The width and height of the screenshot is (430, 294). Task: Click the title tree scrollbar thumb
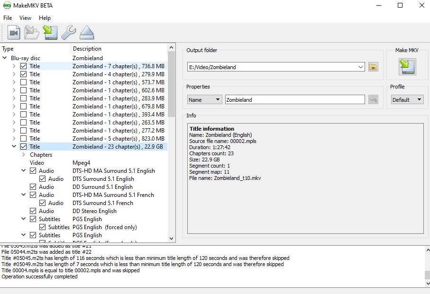click(172, 84)
